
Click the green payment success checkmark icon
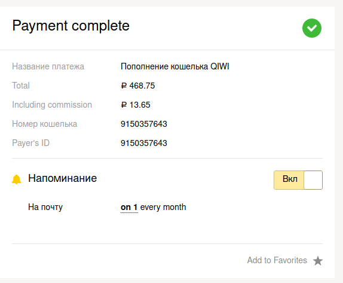[x=312, y=28]
